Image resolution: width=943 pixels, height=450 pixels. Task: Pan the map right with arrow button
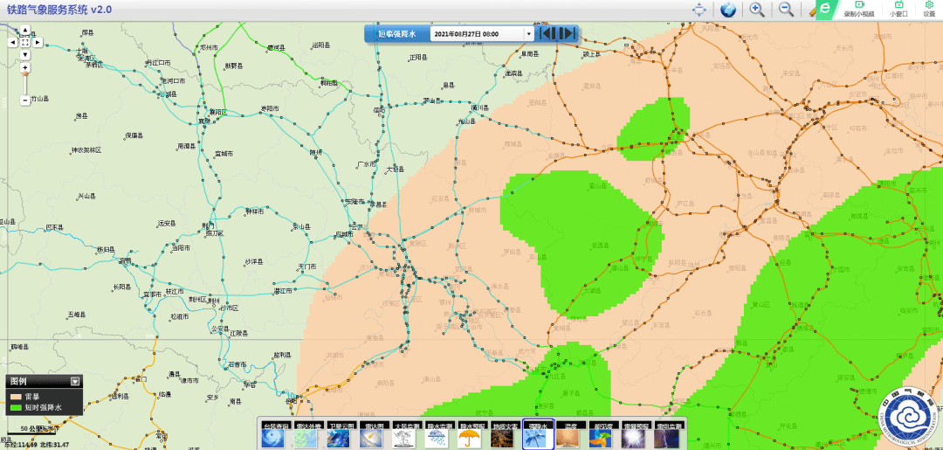(38, 42)
